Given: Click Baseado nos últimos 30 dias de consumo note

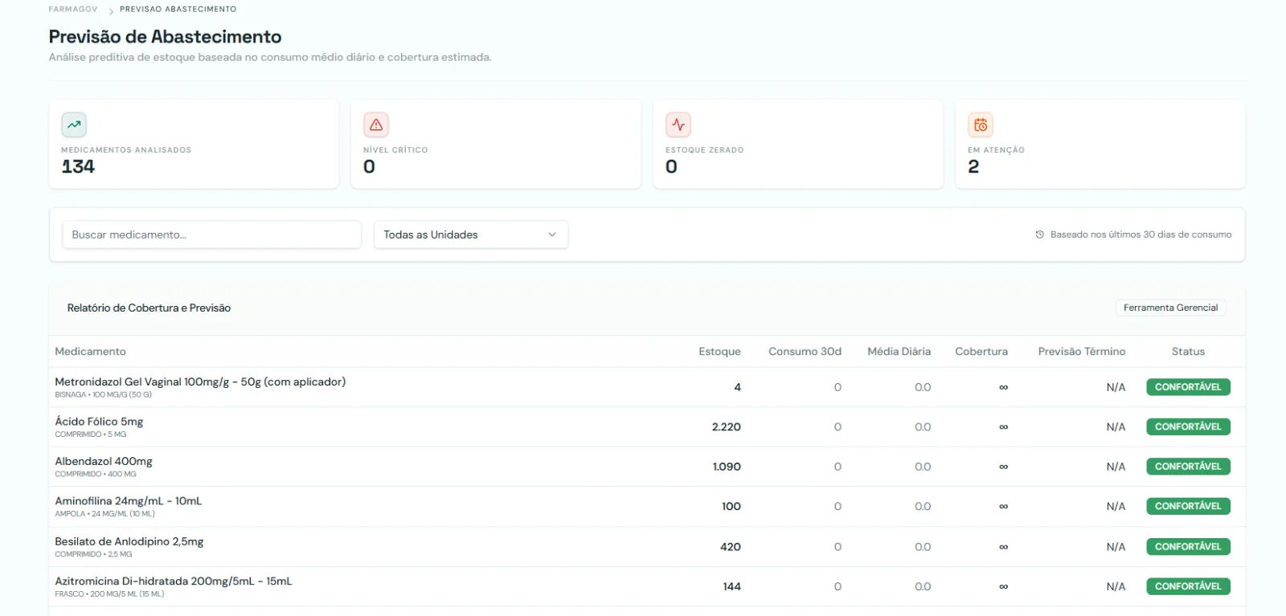Looking at the screenshot, I should tap(1141, 235).
